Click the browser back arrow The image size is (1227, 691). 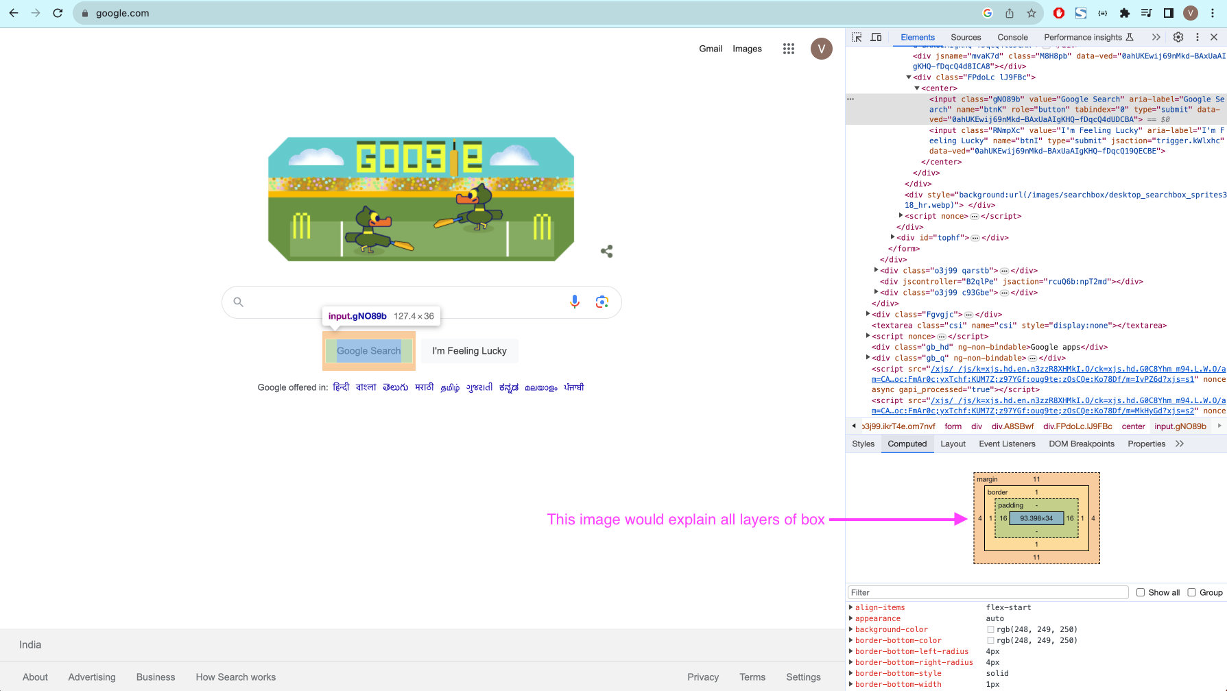[x=14, y=13]
